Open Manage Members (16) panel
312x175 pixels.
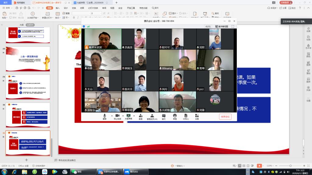(152, 116)
